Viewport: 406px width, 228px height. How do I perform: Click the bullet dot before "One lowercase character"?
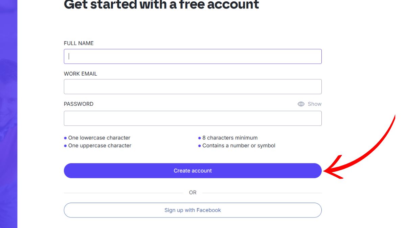[65, 138]
